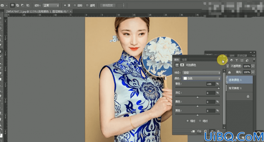The height and width of the screenshot is (142, 264).
Task: Click the delete adjustment trash icon
Action: pos(218,131)
